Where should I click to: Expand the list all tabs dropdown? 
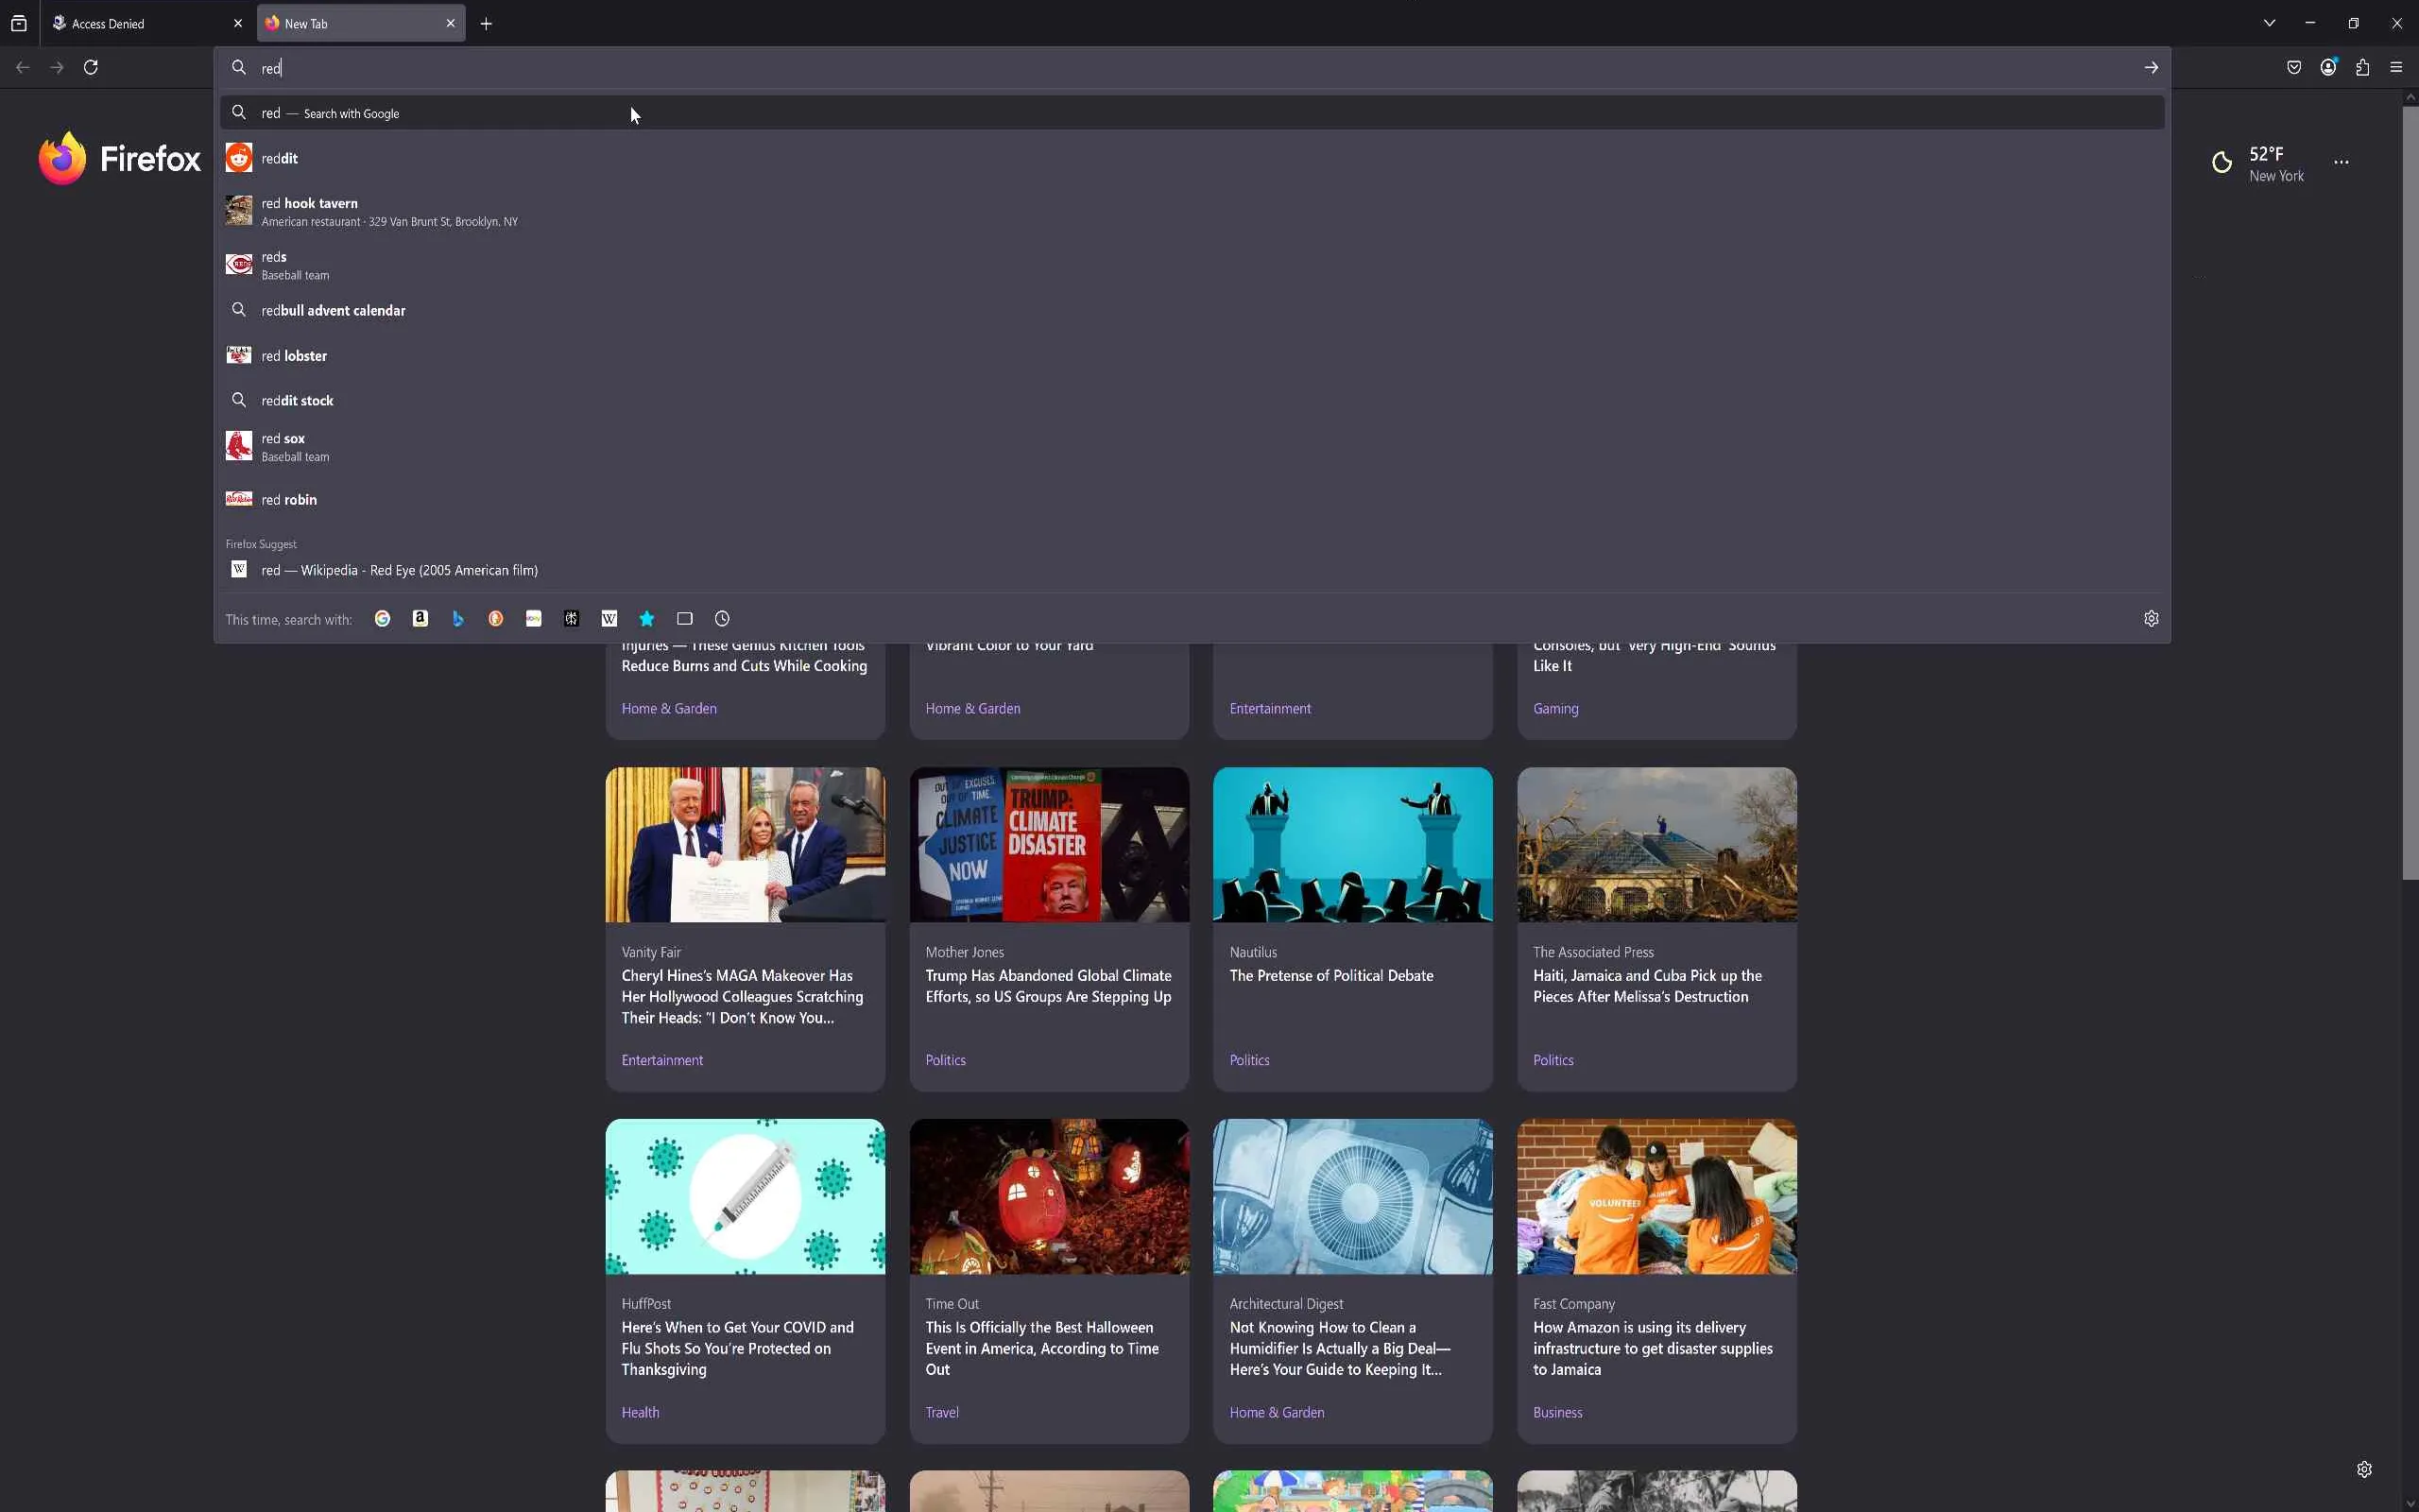tap(2269, 23)
